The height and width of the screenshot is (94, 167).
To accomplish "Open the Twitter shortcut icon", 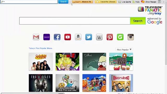I will click(89, 37).
